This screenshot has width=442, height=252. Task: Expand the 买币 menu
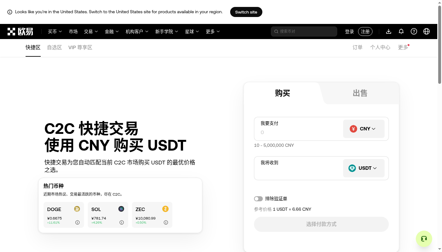[x=55, y=31]
